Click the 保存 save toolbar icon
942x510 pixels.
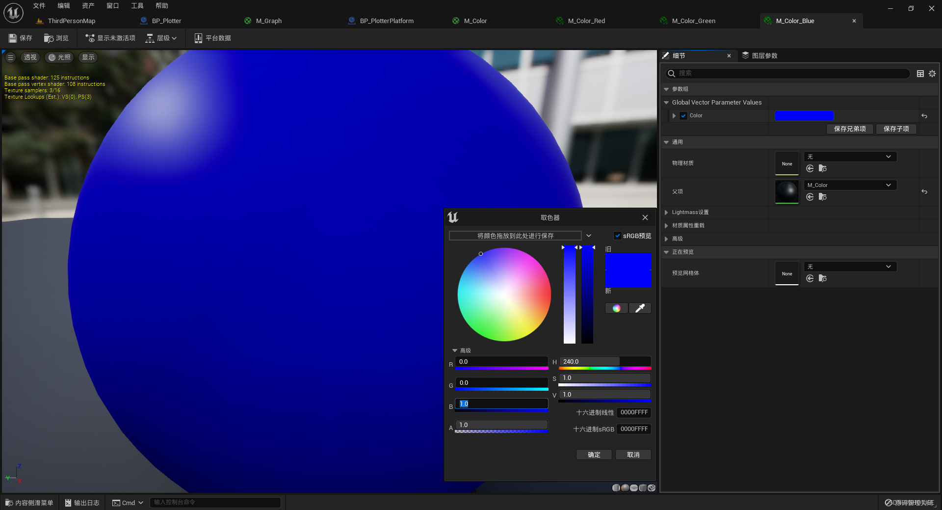[x=20, y=38]
